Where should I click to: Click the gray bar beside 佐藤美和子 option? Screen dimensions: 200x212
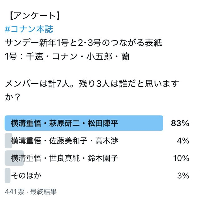(8, 141)
